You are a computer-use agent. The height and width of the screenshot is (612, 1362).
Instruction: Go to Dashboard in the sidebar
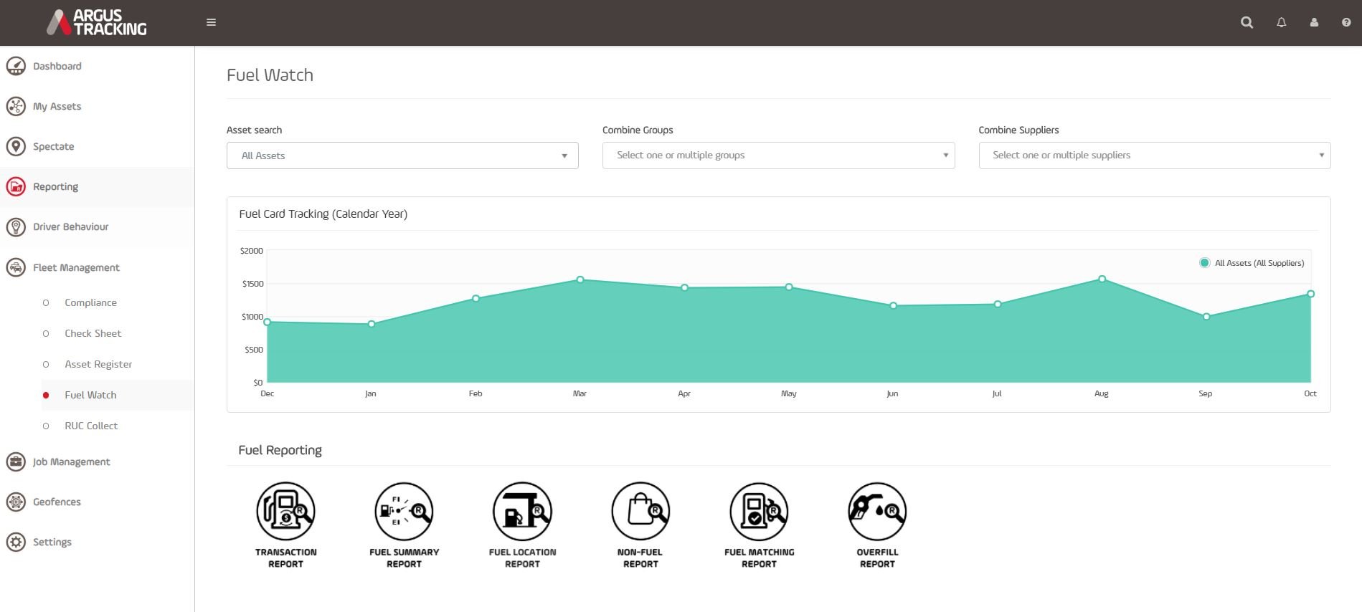[x=57, y=66]
